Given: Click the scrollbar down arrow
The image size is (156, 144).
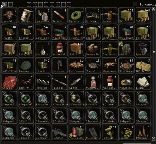Looking at the screenshot, I should click(x=153, y=138).
